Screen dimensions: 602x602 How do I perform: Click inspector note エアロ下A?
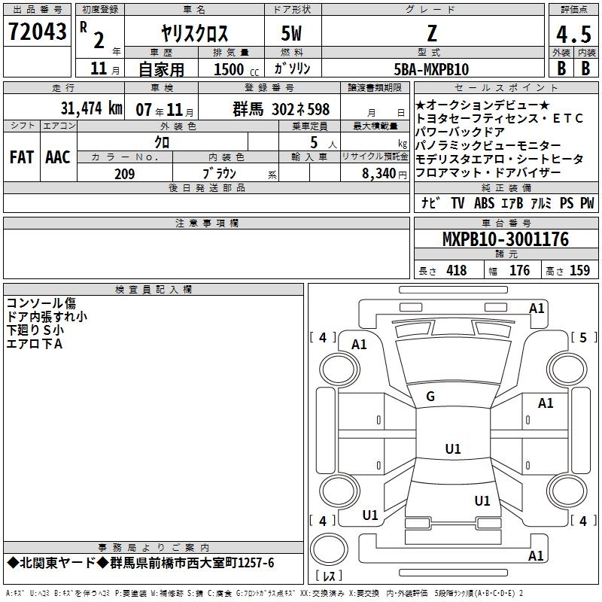pos(34,344)
